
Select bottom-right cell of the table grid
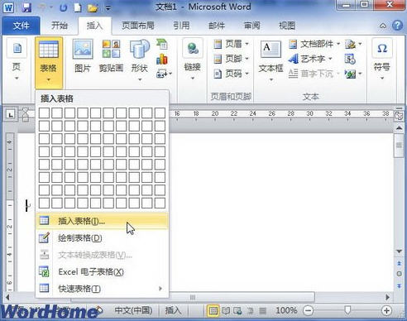click(x=160, y=203)
